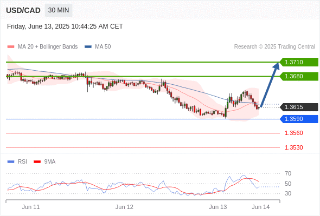Click the 1.3560 support level label
The height and width of the screenshot is (216, 320).
click(293, 133)
